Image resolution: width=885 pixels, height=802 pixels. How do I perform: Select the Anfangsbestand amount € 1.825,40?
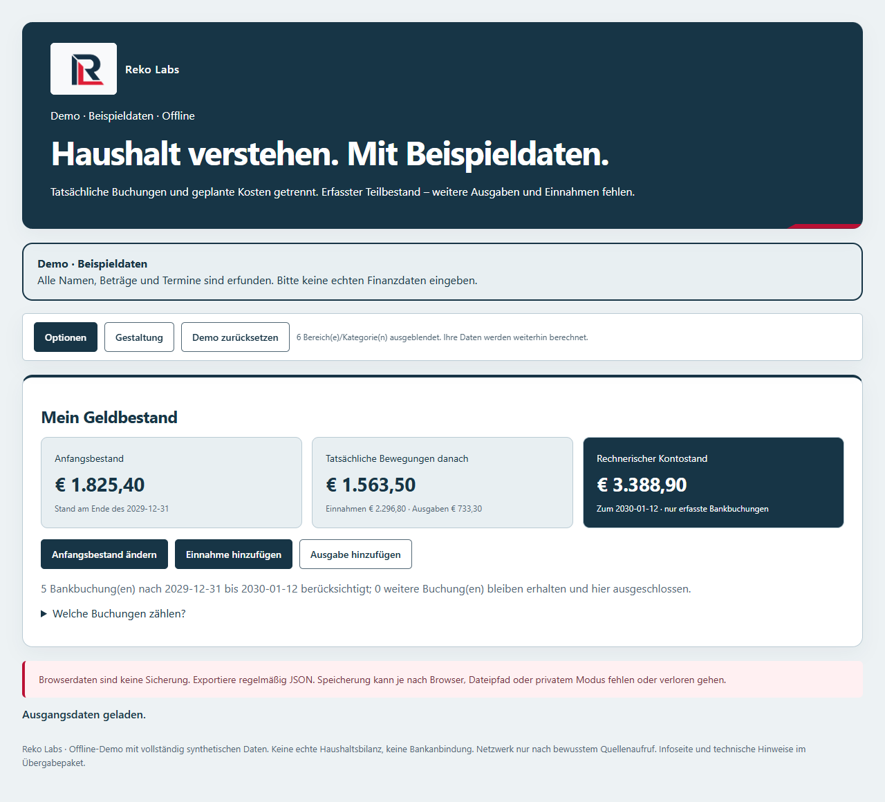pyautogui.click(x=100, y=485)
